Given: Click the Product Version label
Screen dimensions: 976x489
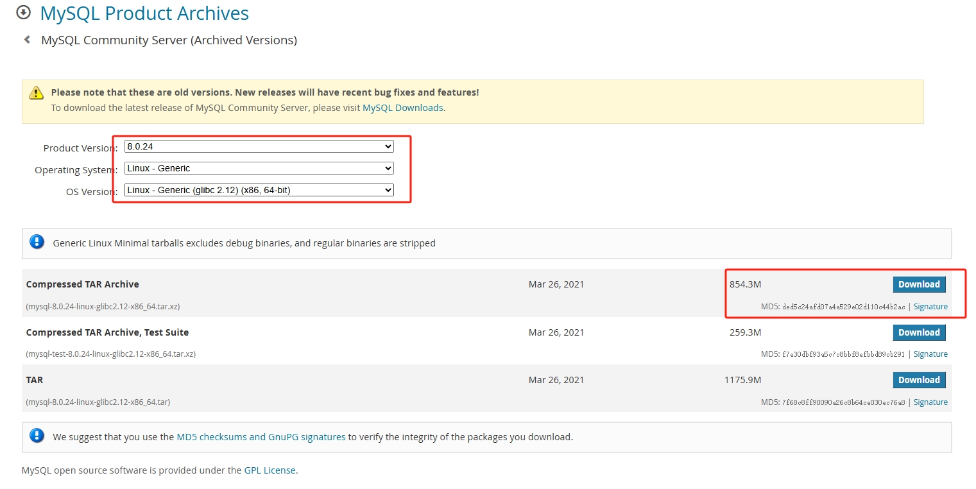Looking at the screenshot, I should pos(80,148).
